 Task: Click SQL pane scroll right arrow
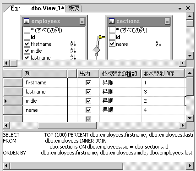[190, 165]
